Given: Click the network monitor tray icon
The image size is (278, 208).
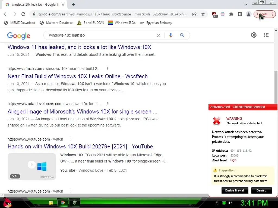Looking at the screenshot, I should tap(224, 203).
